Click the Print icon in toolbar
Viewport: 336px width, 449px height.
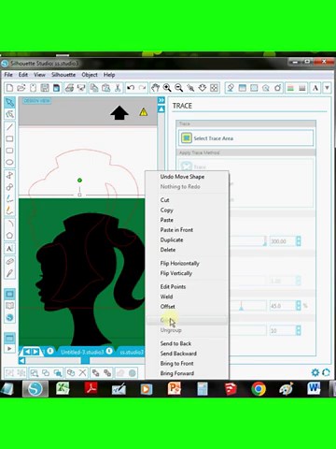[x=69, y=88]
